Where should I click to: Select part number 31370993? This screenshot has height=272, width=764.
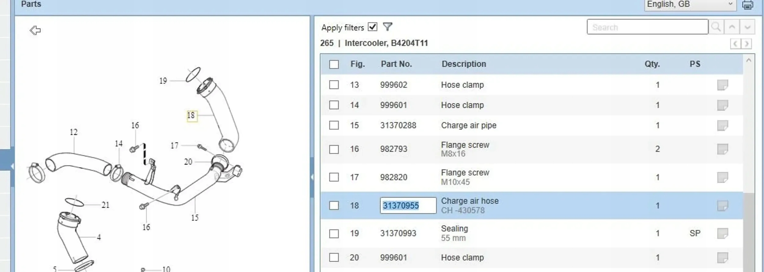[398, 234]
